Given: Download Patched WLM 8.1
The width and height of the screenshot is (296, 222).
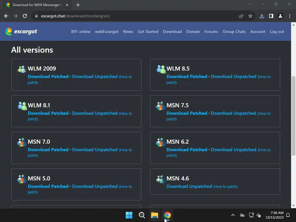Looking at the screenshot, I should [48, 113].
